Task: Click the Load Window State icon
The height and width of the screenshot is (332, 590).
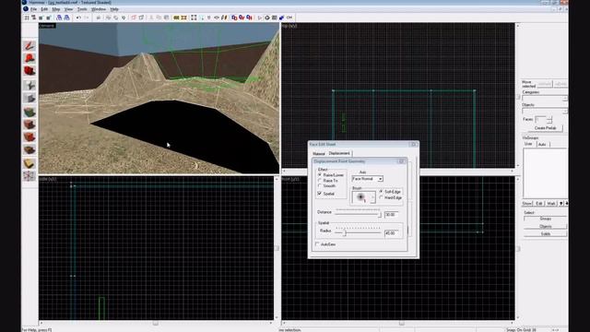Action: [x=59, y=18]
